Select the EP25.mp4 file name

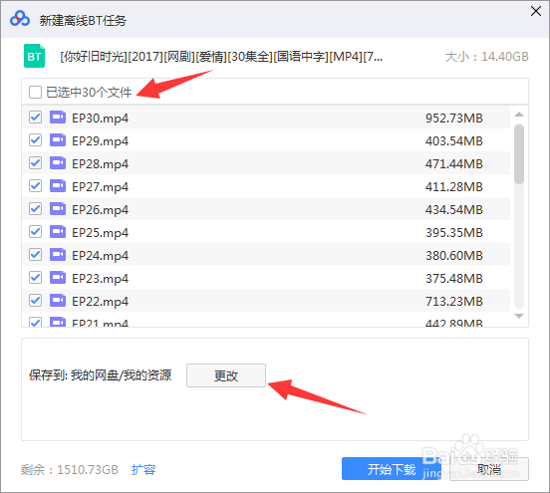[100, 232]
